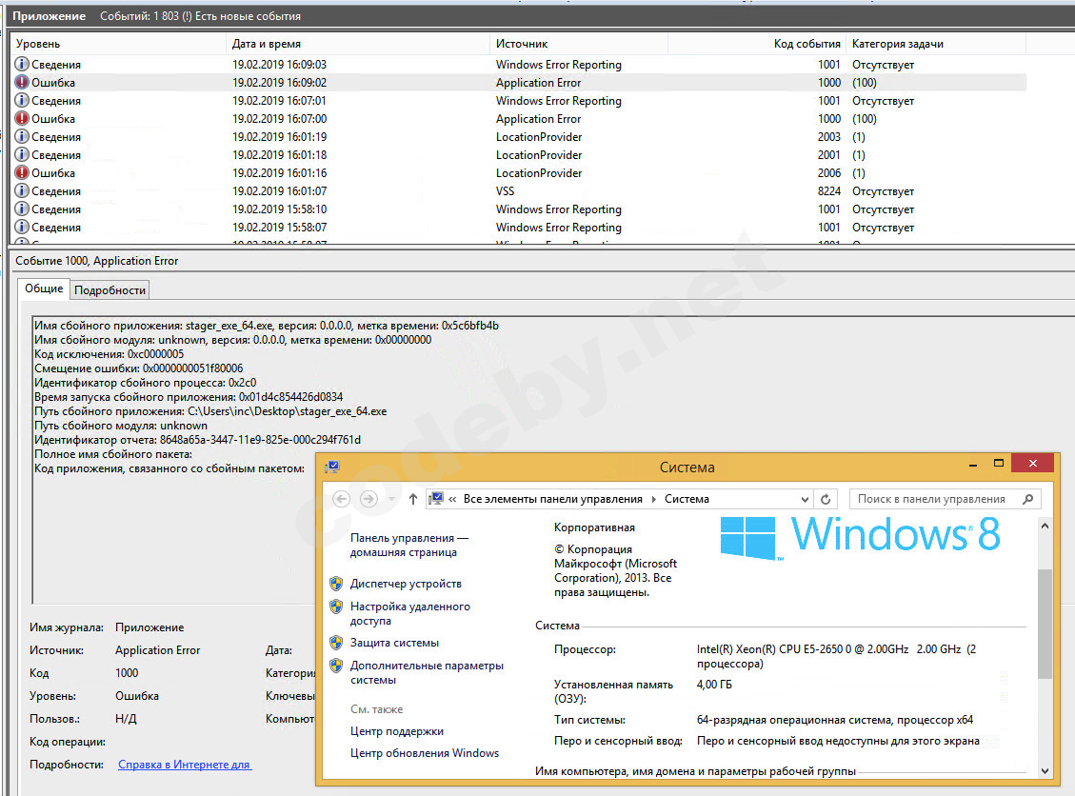This screenshot has height=796, width=1075.
Task: Click the magnifier icon in control panel search
Action: click(1027, 499)
